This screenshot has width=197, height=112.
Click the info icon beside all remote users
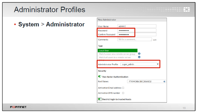139,57
